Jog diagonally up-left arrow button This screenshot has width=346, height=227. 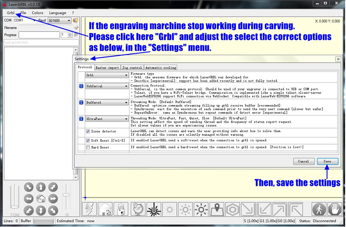(29, 187)
